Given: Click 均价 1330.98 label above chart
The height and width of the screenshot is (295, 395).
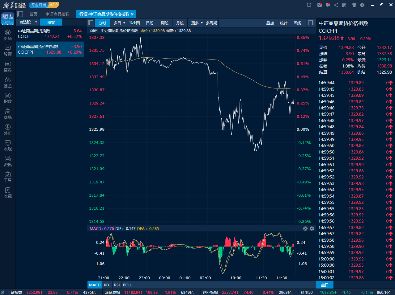Looking at the screenshot, I should point(152,31).
